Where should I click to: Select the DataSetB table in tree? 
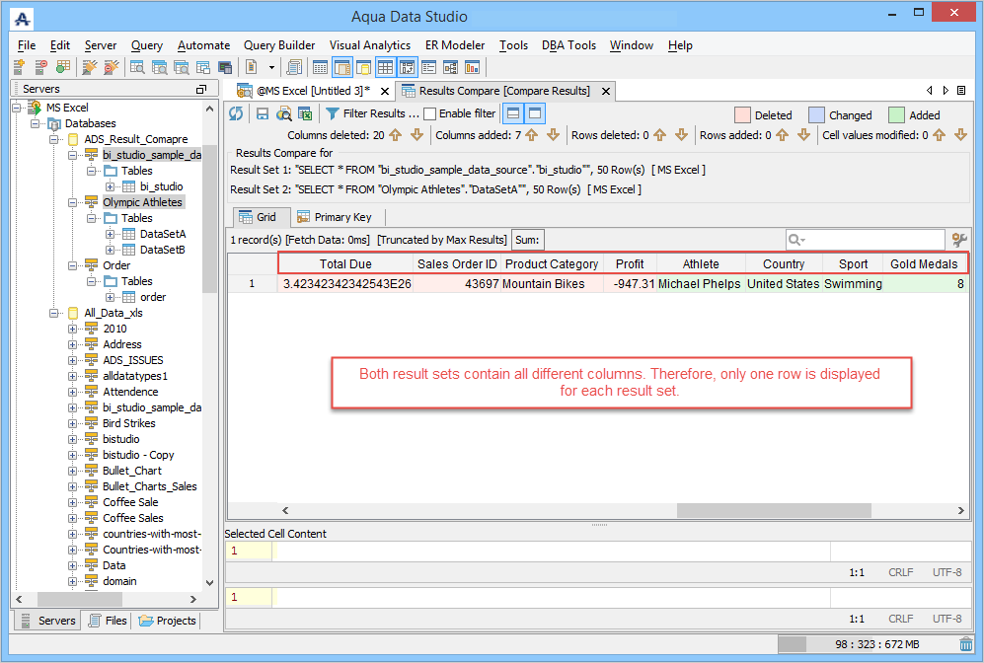163,250
